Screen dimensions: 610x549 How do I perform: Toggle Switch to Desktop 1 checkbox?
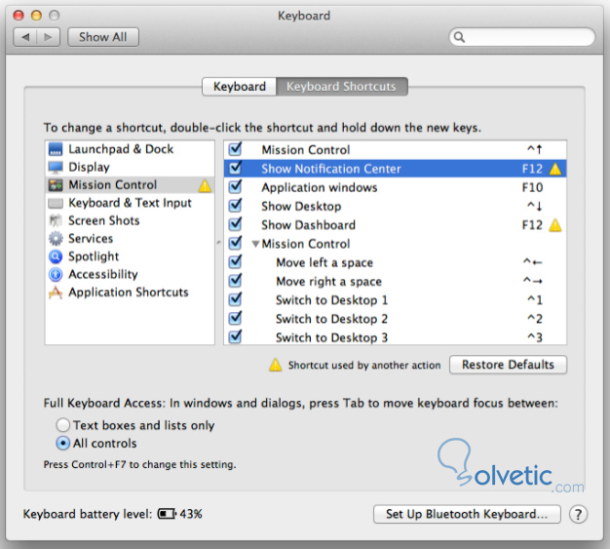(235, 299)
